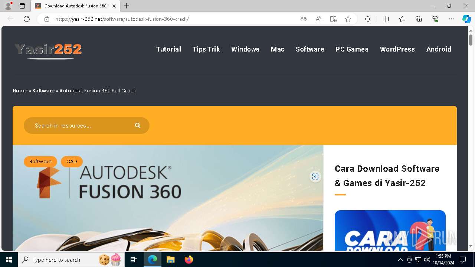Open the Cara Download thumbnail
This screenshot has width=475, height=267.
coord(390,230)
